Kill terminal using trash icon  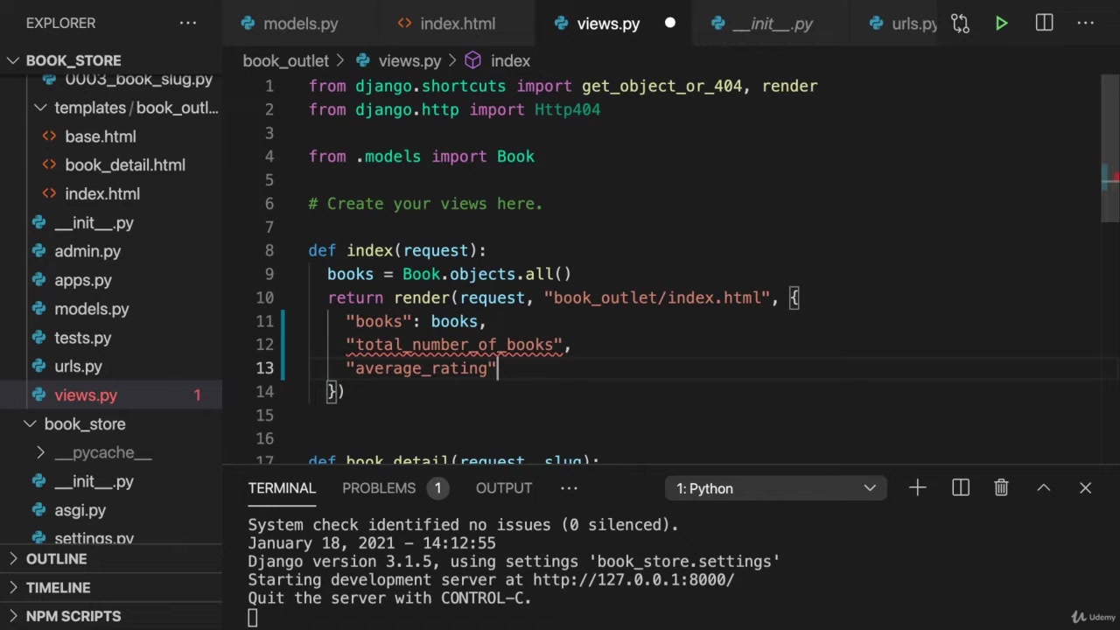click(1001, 488)
